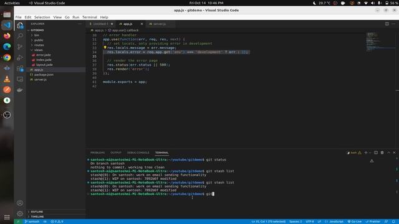Open error.jade in the explorer

pos(44,55)
